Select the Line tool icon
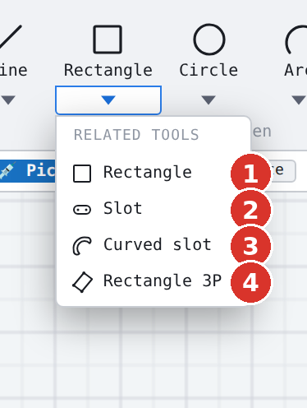307x408 pixels. click(x=11, y=37)
